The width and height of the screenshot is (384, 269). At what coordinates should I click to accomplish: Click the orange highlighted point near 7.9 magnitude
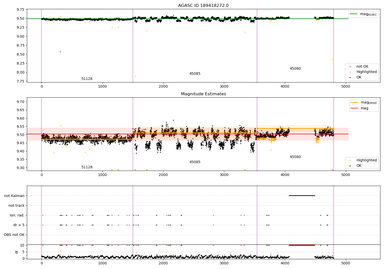[x=135, y=76]
